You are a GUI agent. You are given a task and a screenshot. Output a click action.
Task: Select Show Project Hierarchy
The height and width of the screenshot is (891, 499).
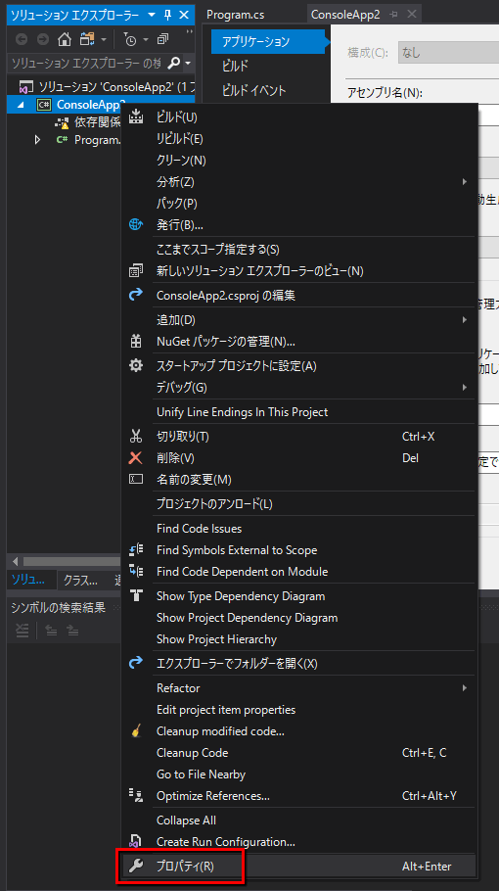point(299,639)
